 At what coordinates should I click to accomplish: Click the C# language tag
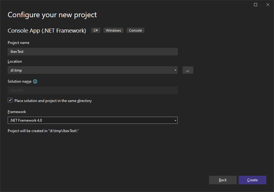(x=96, y=30)
